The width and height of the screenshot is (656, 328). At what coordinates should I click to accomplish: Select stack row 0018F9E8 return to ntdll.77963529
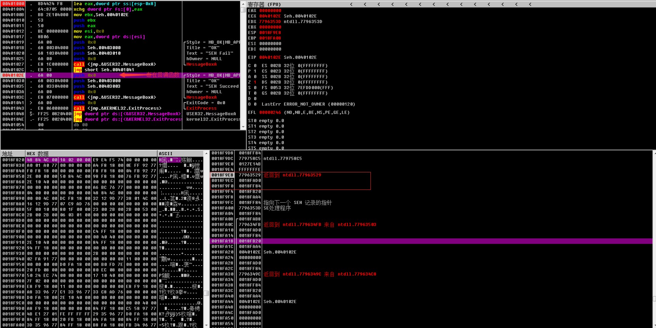431,175
